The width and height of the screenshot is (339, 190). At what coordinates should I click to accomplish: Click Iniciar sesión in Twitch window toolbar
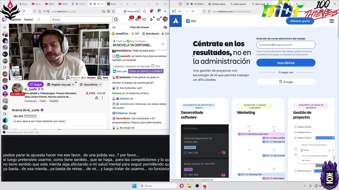(x=131, y=11)
